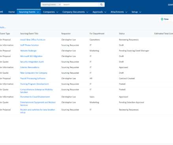Expand the Attachments menu chevron
This screenshot has width=173, height=145.
point(126,12)
